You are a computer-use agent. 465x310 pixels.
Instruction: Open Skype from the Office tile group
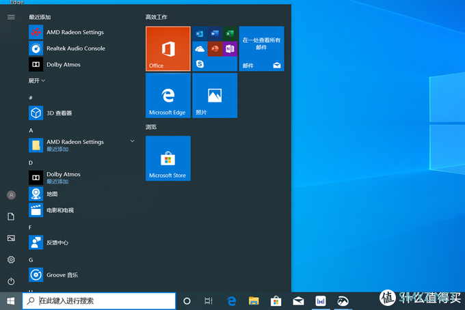pos(200,64)
